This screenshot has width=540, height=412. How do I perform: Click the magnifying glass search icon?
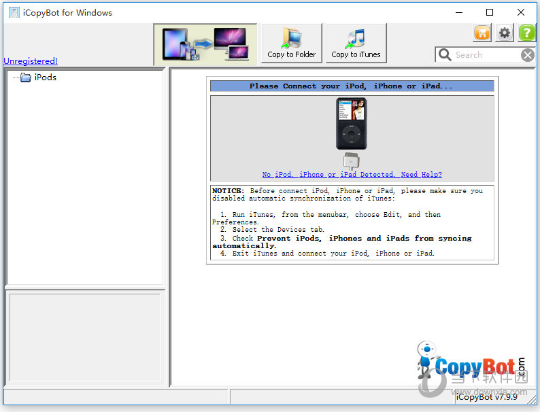point(445,54)
